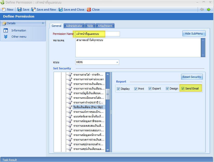Collapse the Details panel chevron
The image size is (214, 162).
[43, 23]
